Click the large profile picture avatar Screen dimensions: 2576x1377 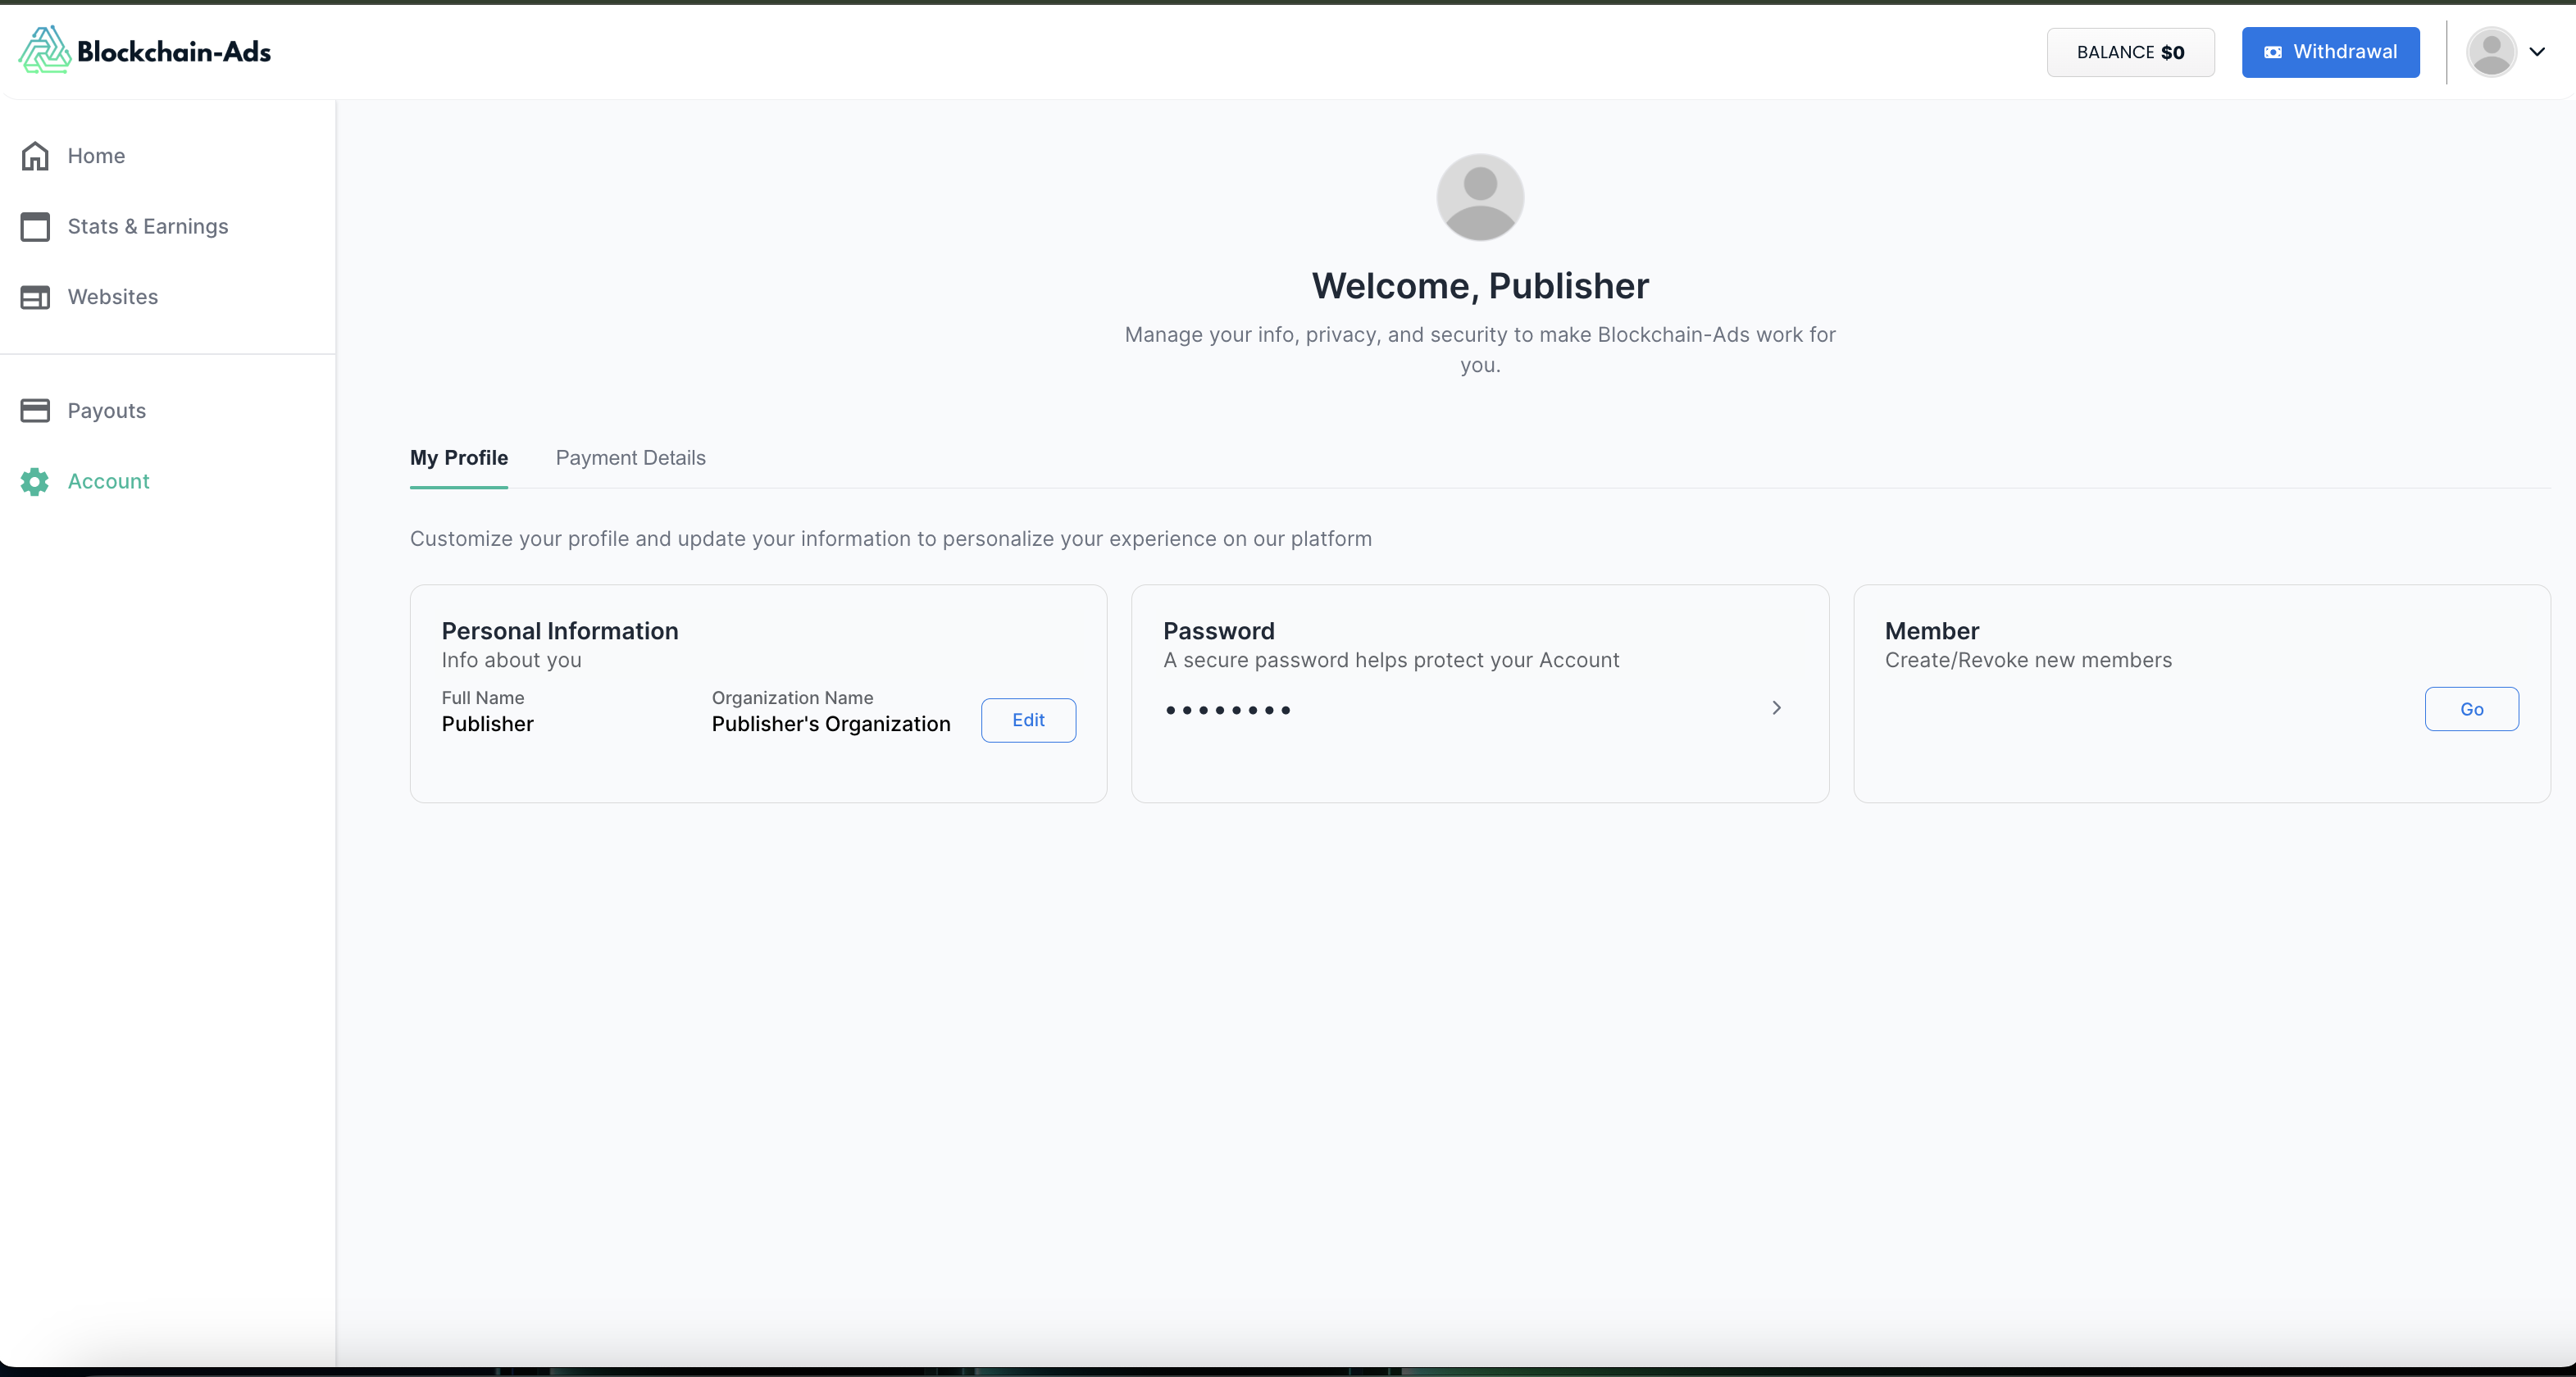1479,197
